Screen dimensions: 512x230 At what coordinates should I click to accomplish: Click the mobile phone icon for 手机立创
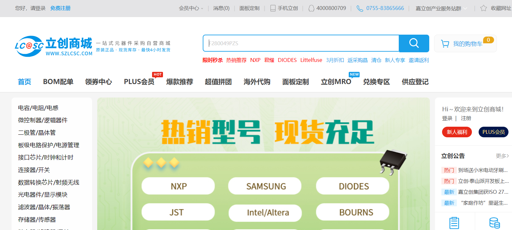pos(273,8)
